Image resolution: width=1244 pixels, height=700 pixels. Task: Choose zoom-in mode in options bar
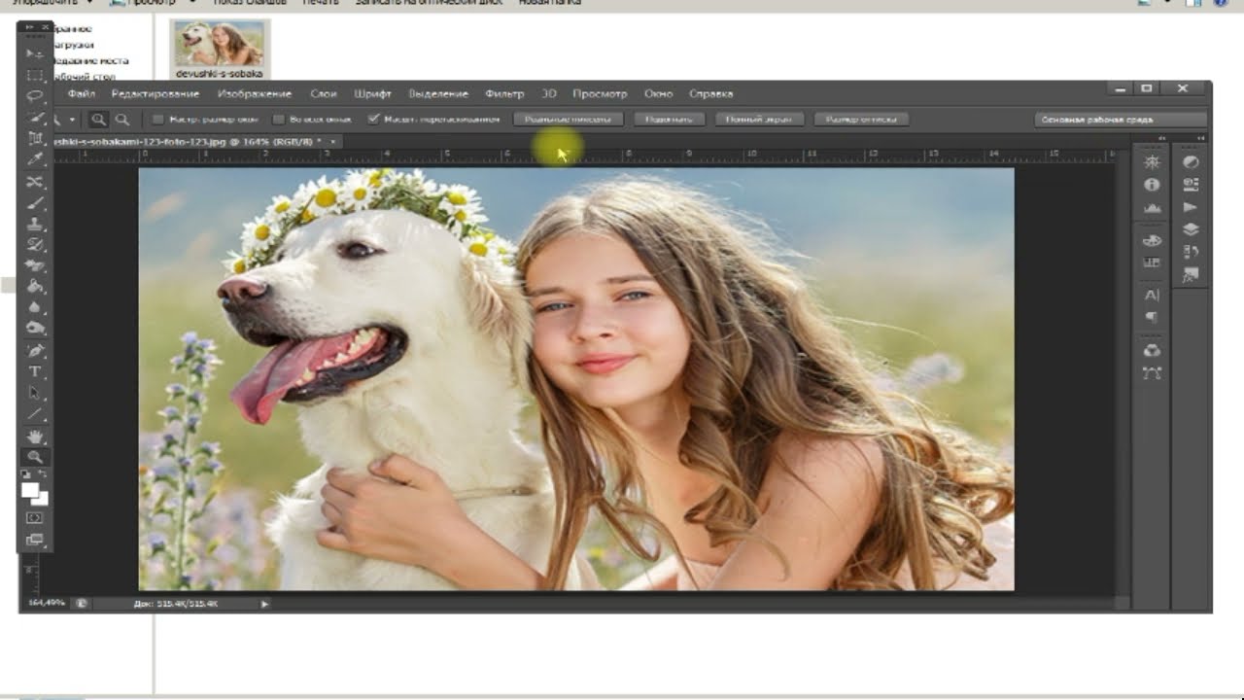(x=99, y=120)
